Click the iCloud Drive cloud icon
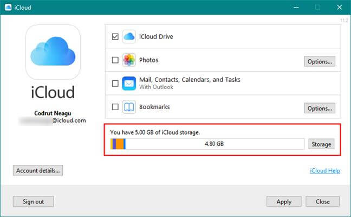Image resolution: width=351 pixels, height=217 pixels. tap(129, 37)
